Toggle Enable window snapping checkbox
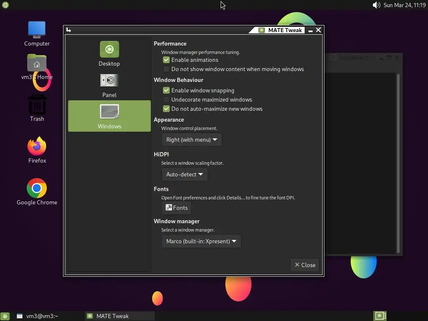Image resolution: width=428 pixels, height=321 pixels. pyautogui.click(x=166, y=90)
